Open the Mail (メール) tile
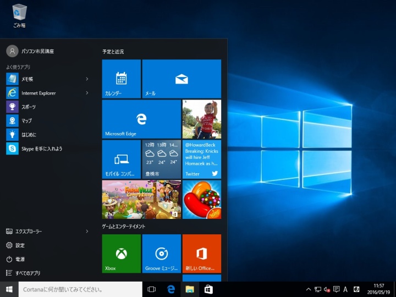The width and height of the screenshot is (396, 297). (182, 79)
